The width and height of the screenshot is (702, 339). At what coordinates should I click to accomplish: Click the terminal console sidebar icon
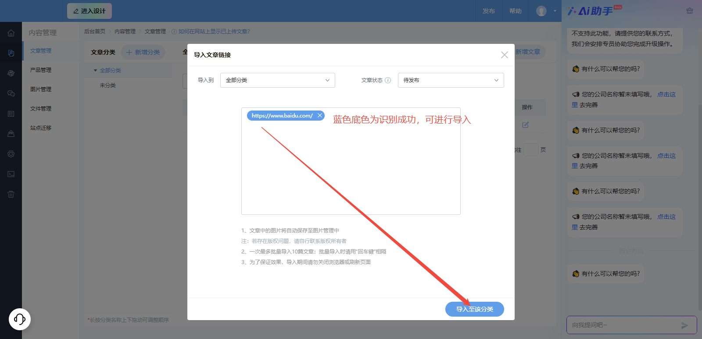tap(11, 174)
